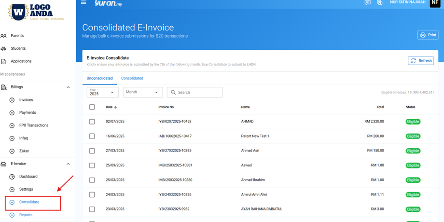The height and width of the screenshot is (222, 444).
Task: Check the box for AHMAD invoice row
Action: [x=92, y=122]
